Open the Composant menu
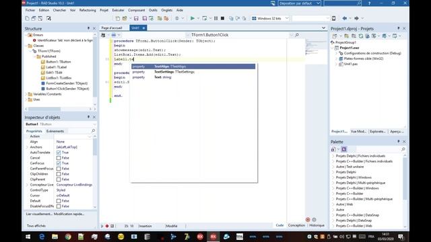 (136, 10)
